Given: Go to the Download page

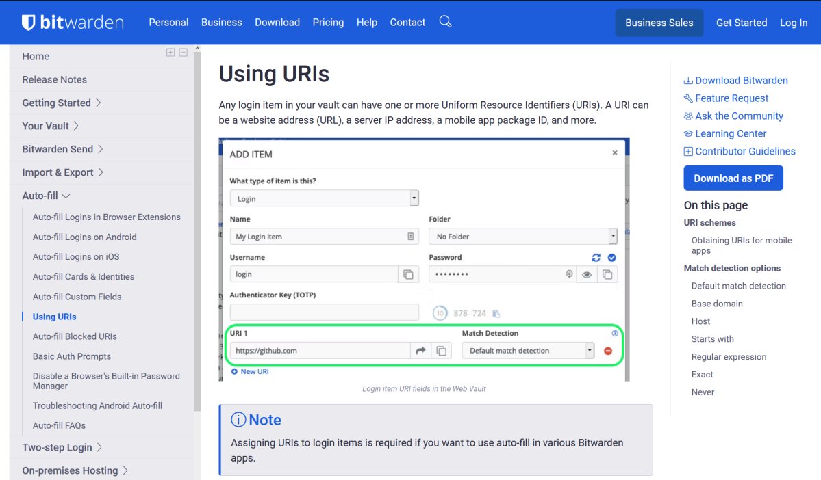Looking at the screenshot, I should click(x=277, y=23).
